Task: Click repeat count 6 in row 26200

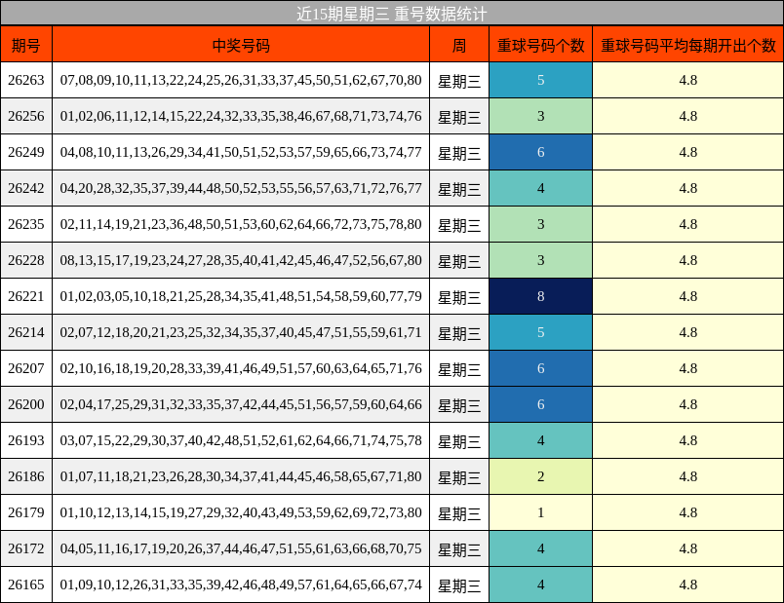Action: point(540,404)
